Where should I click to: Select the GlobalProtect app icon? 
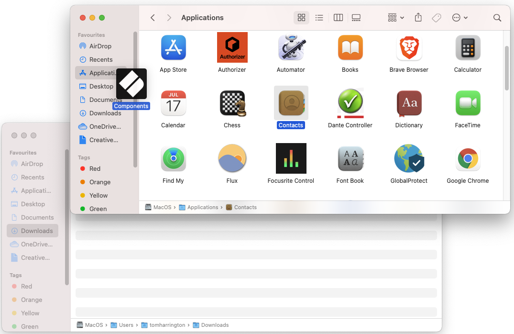coord(409,158)
